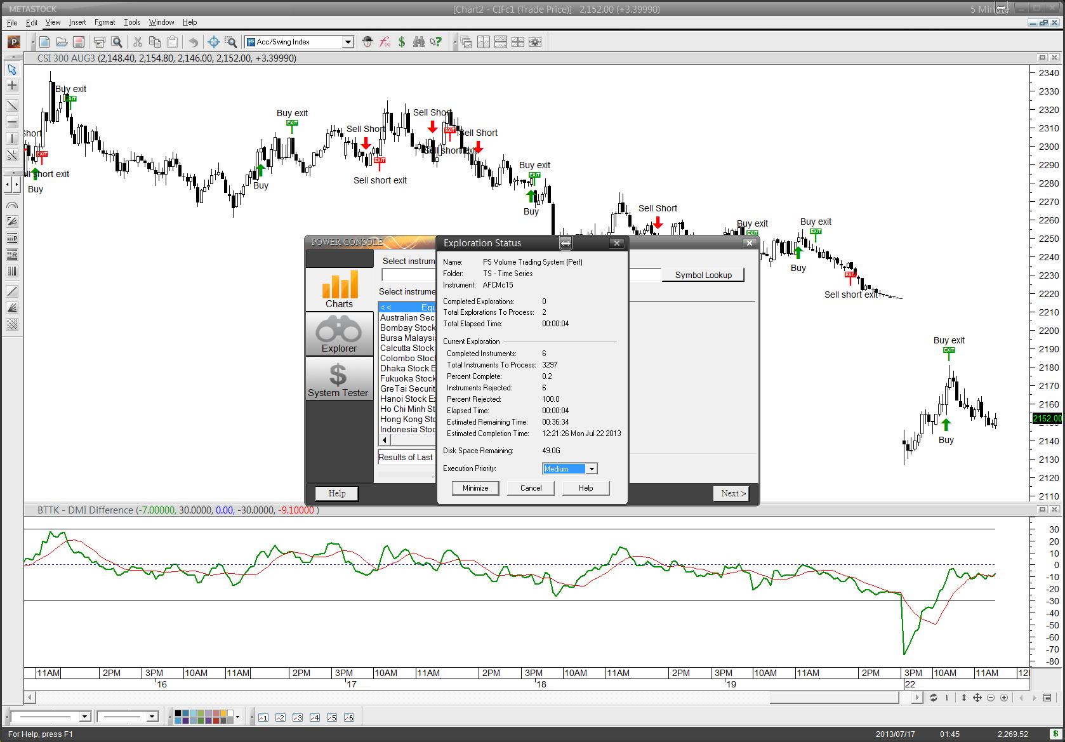This screenshot has height=742, width=1065.
Task: Switch to chart layout 2
Action: pos(281,717)
